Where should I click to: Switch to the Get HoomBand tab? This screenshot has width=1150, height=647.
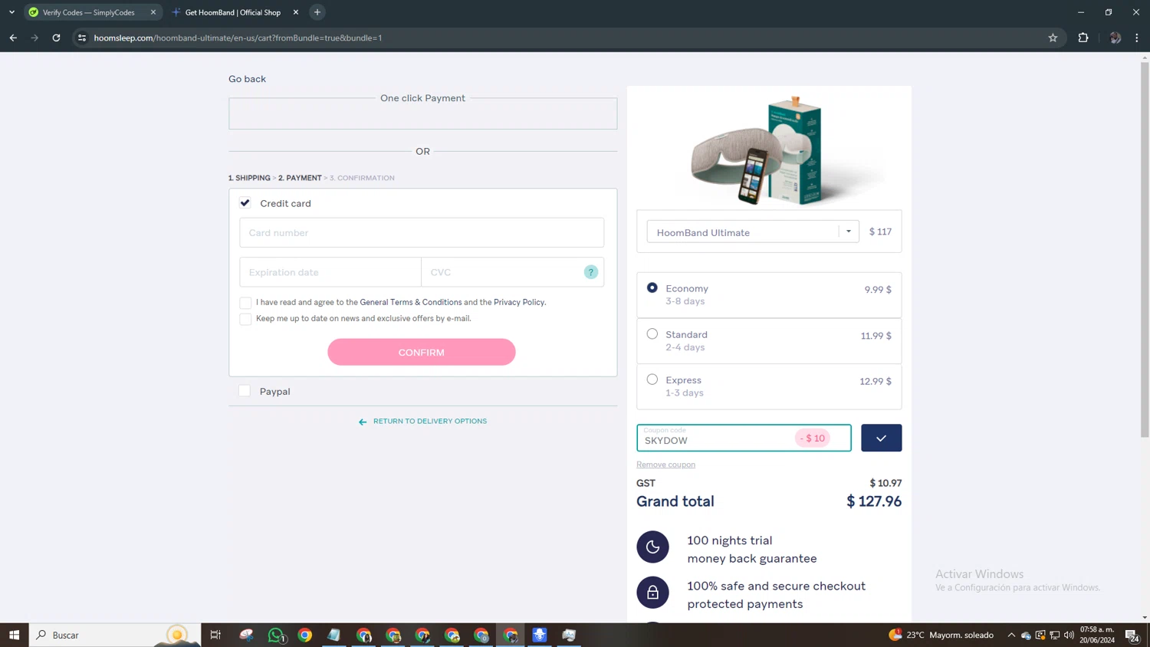click(x=233, y=12)
